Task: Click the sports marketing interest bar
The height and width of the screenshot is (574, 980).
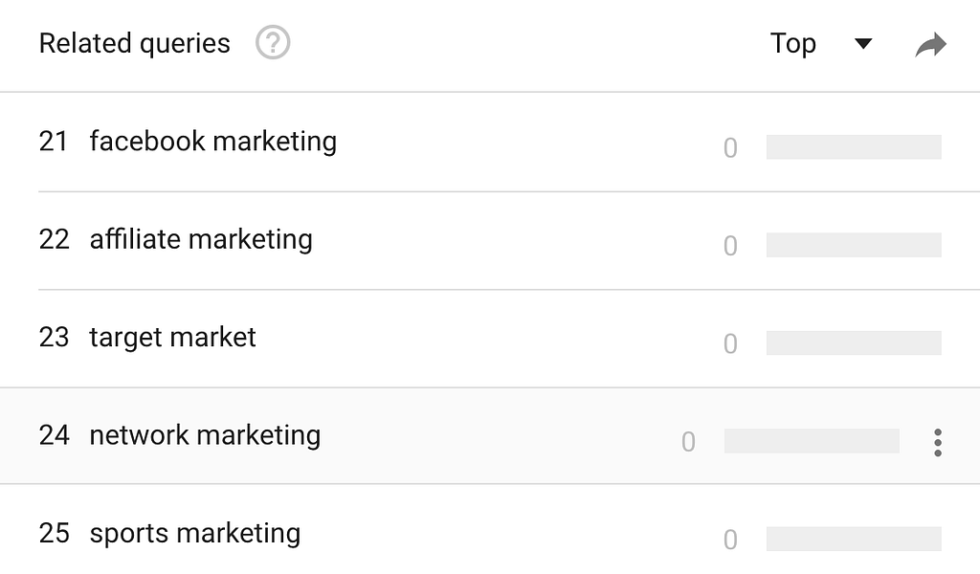Action: click(854, 539)
